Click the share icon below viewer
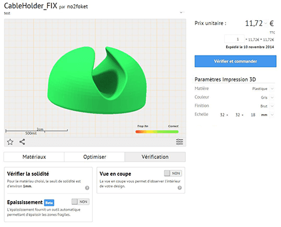 point(22,142)
